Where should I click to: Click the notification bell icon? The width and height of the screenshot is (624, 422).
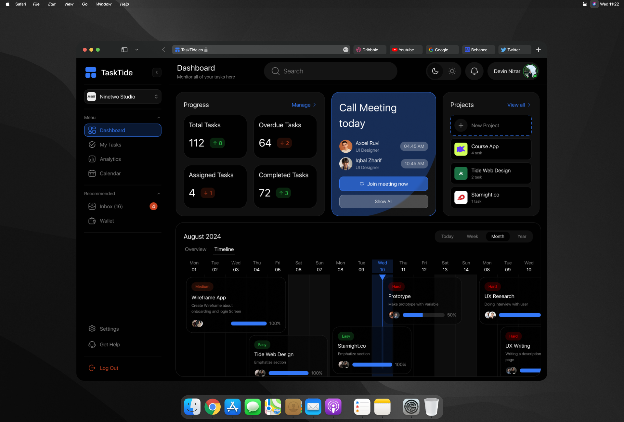[x=474, y=71]
